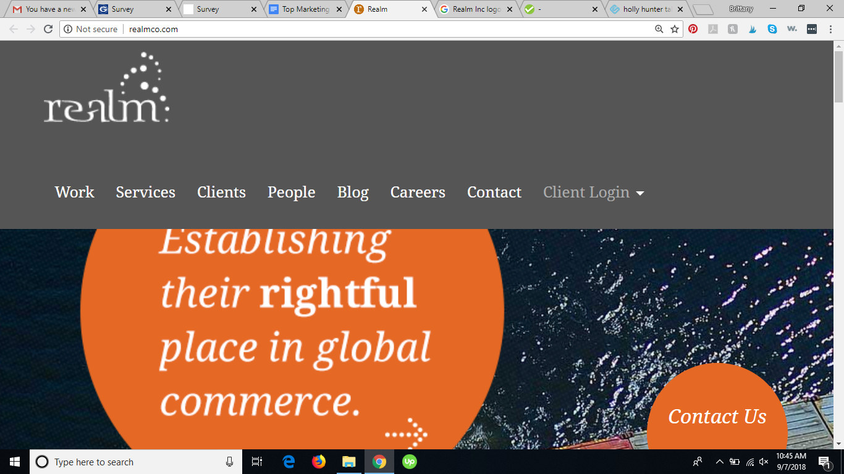Viewport: 844px width, 474px height.
Task: Show hidden system tray icons
Action: coord(720,462)
